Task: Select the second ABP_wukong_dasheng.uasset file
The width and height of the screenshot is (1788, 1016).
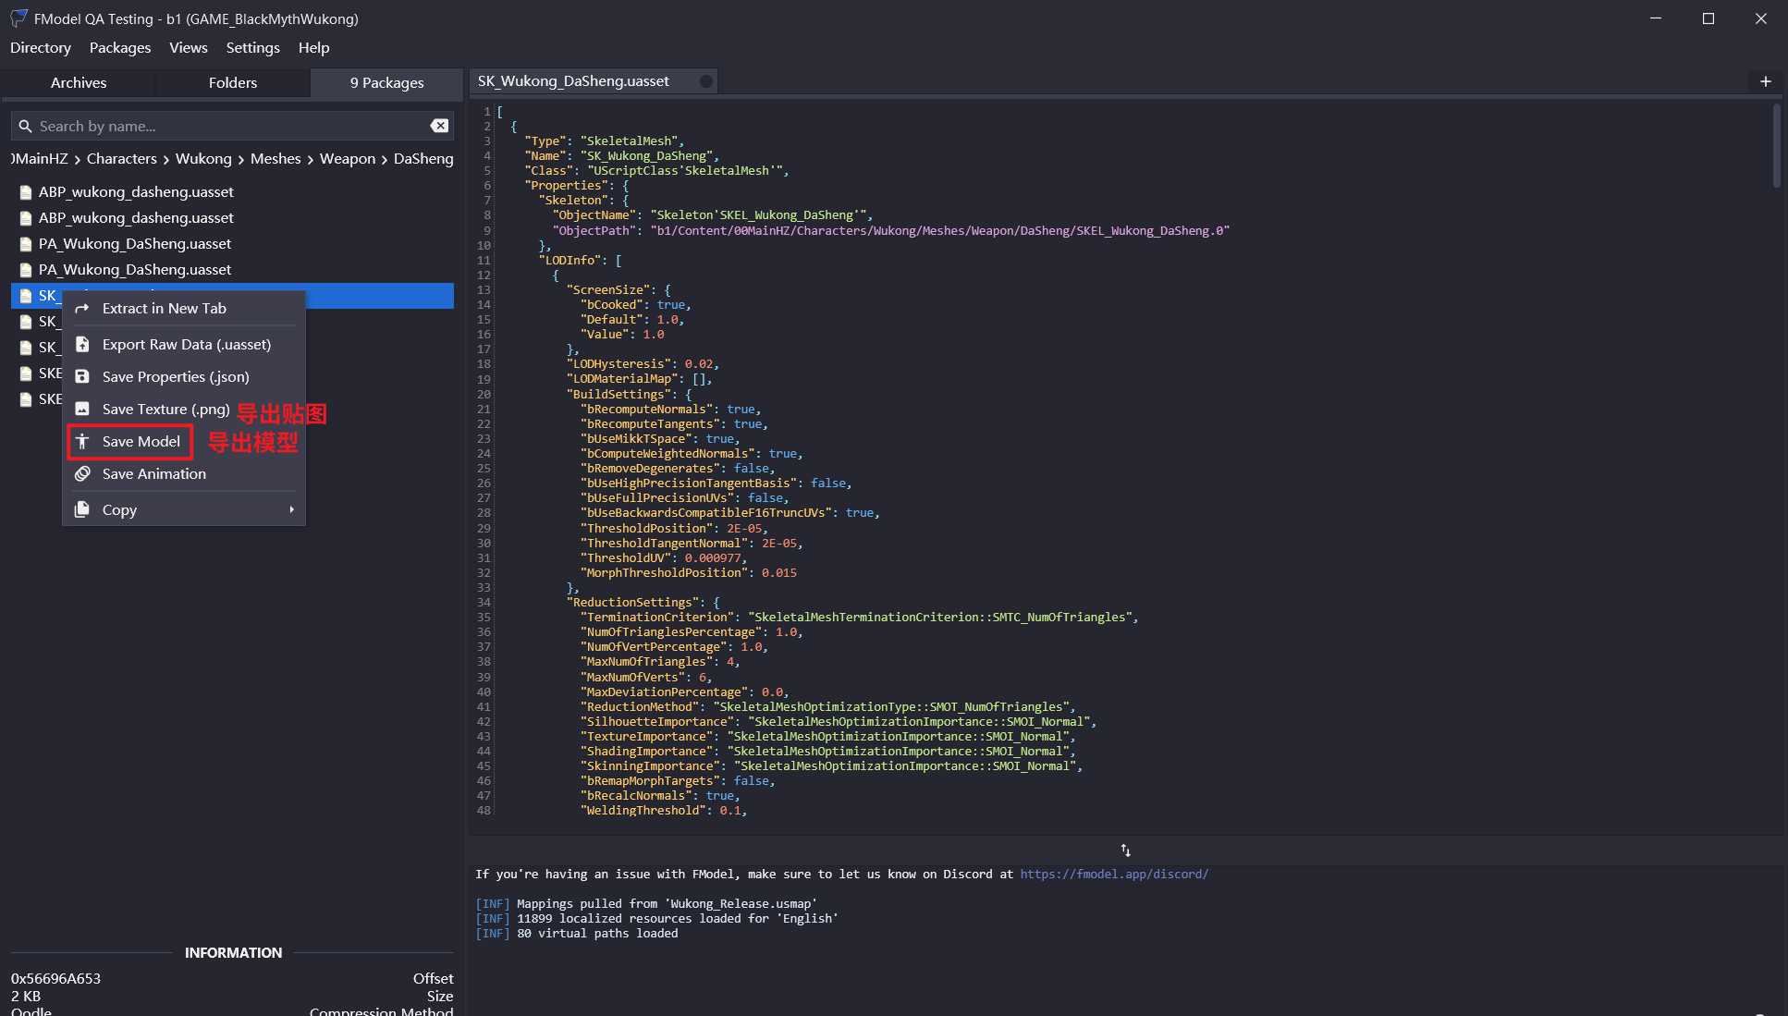Action: point(232,218)
